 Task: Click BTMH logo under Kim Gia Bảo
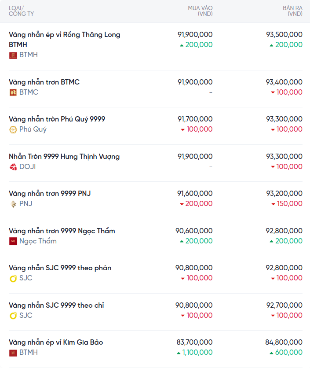tap(13, 353)
